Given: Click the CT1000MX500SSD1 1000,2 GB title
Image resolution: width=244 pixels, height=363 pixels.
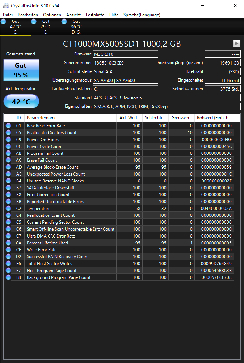Looking at the screenshot, I should pyautogui.click(x=122, y=44).
